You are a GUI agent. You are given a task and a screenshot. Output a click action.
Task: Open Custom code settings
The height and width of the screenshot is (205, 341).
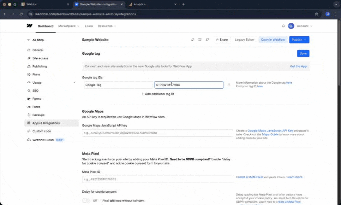click(x=42, y=131)
